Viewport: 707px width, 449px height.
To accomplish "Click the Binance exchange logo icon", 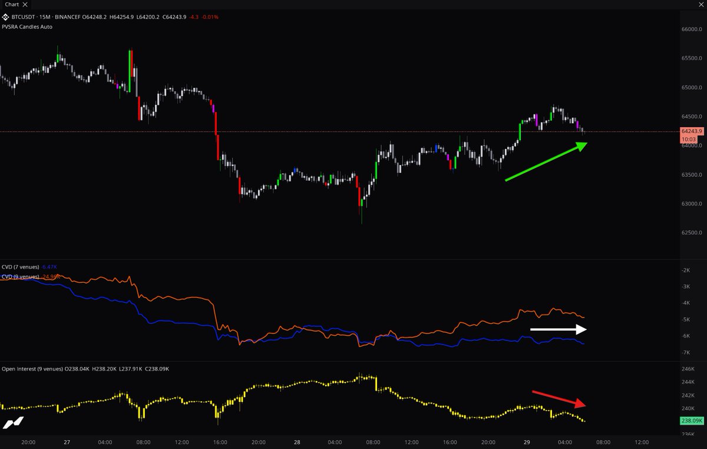I will pos(6,17).
